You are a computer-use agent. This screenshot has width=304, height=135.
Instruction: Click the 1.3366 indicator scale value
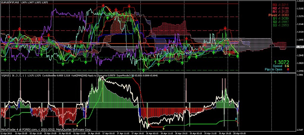300,75
